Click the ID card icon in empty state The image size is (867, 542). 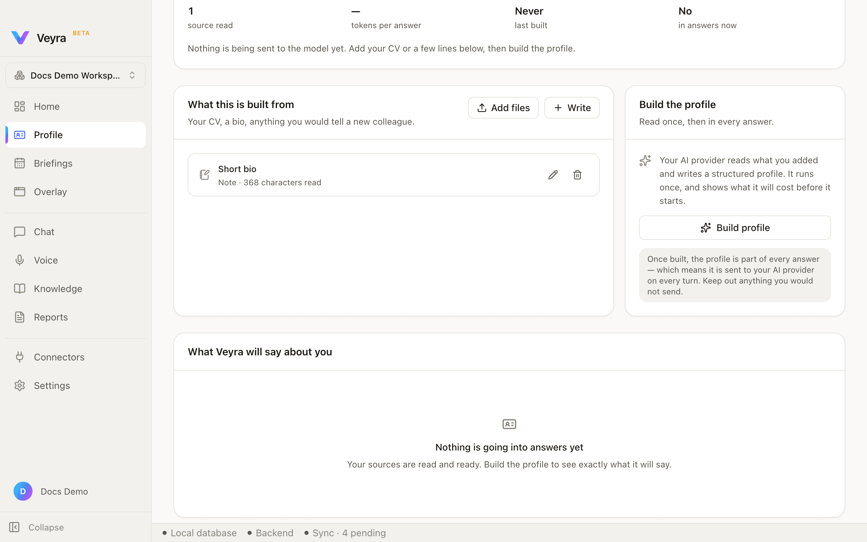tap(509, 424)
